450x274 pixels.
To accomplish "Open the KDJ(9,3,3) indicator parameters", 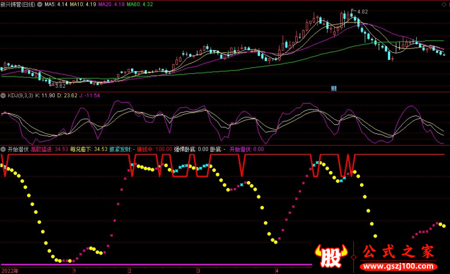I will 24,96.
